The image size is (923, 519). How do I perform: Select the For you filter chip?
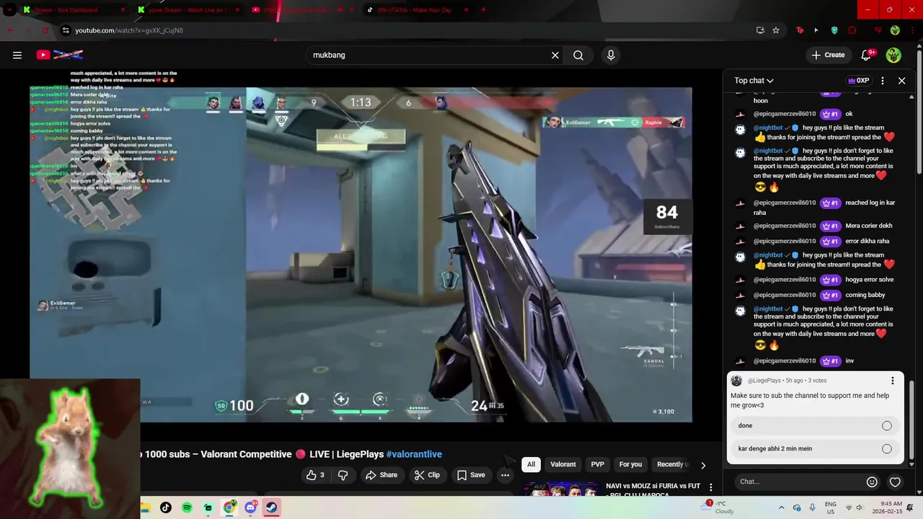630,464
